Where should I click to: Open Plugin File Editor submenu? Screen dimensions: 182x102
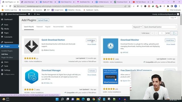coord(7,58)
